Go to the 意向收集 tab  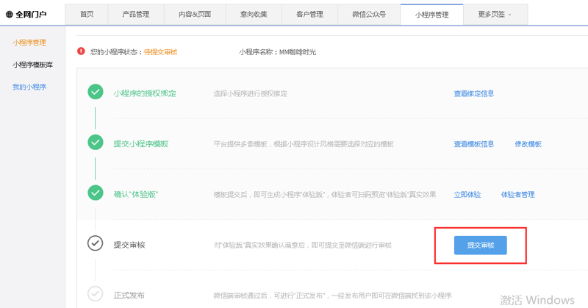pos(254,14)
